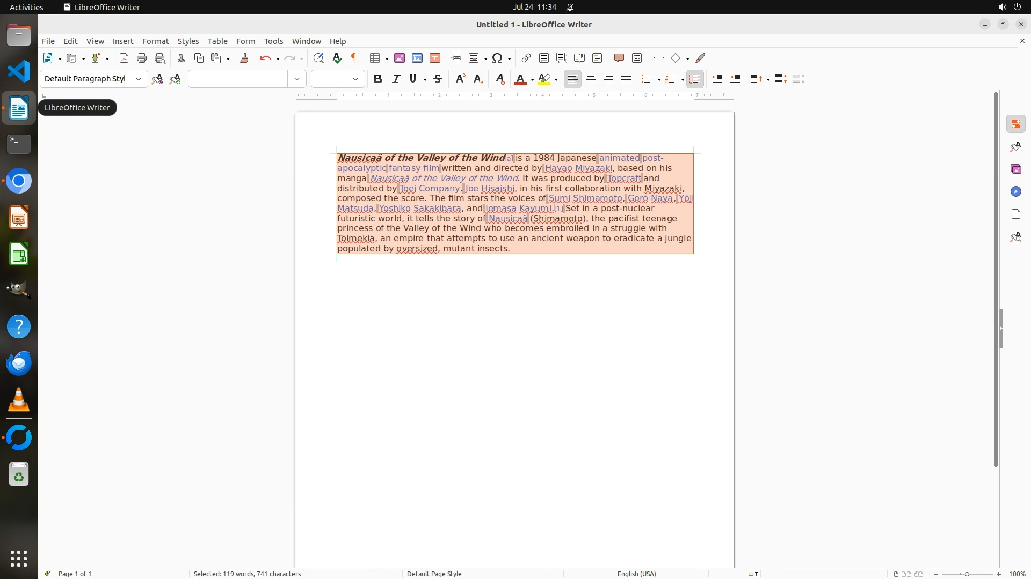
Task: Click the zoom slider in status bar
Action: tap(967, 574)
